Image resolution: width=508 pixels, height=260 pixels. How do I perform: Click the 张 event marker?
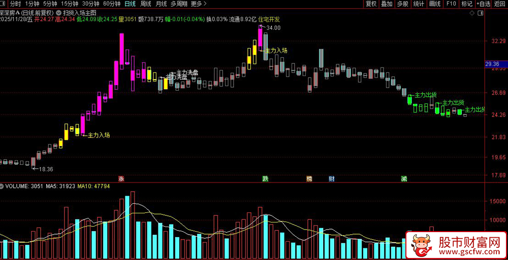pyautogui.click(x=121, y=178)
